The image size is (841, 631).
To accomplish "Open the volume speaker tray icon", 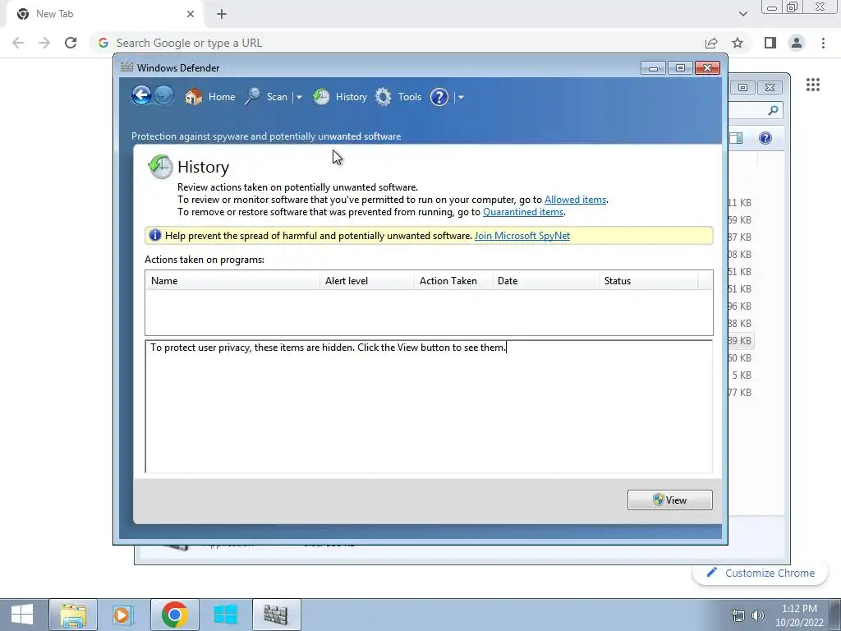I will tap(758, 615).
